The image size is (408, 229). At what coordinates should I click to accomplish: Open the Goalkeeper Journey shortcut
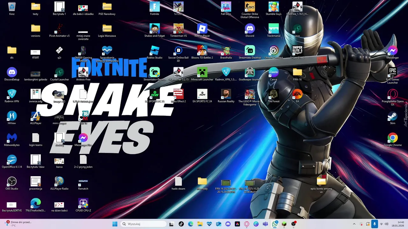point(250,74)
